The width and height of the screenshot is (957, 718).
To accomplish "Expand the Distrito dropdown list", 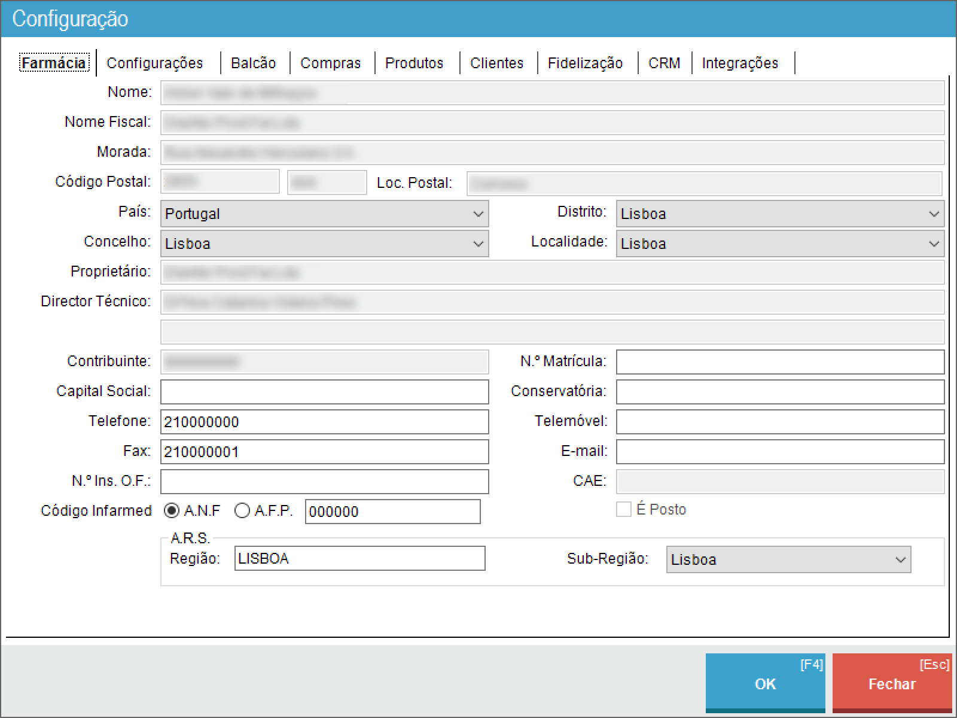I will coord(779,214).
